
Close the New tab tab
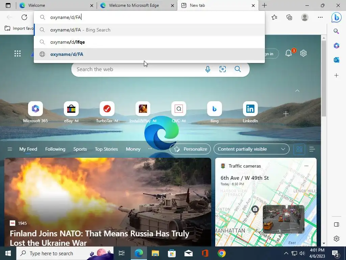[253, 5]
